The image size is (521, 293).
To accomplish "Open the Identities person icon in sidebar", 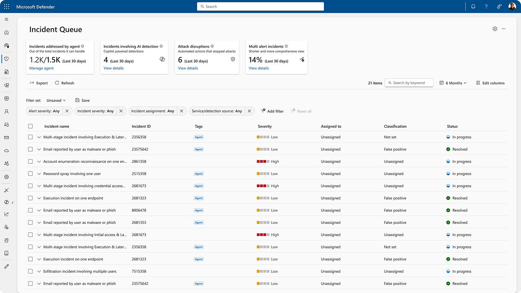I will tap(7, 112).
